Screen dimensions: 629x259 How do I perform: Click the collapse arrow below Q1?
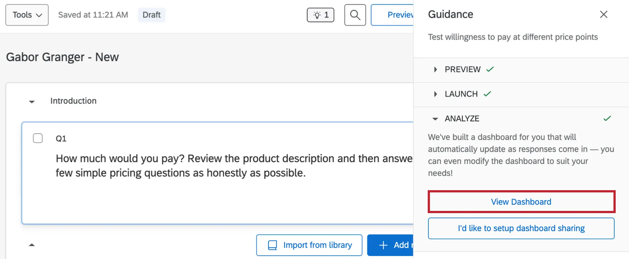click(x=32, y=245)
